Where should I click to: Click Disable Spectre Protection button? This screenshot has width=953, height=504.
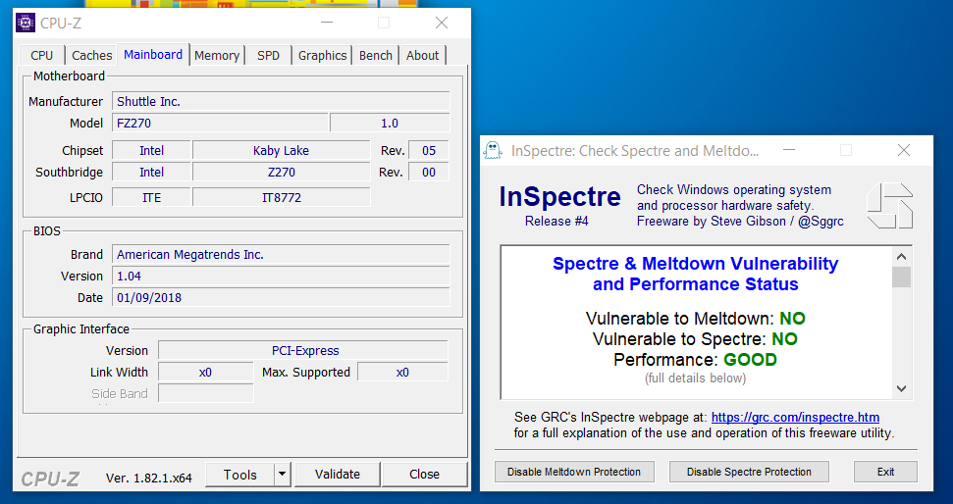click(x=749, y=472)
